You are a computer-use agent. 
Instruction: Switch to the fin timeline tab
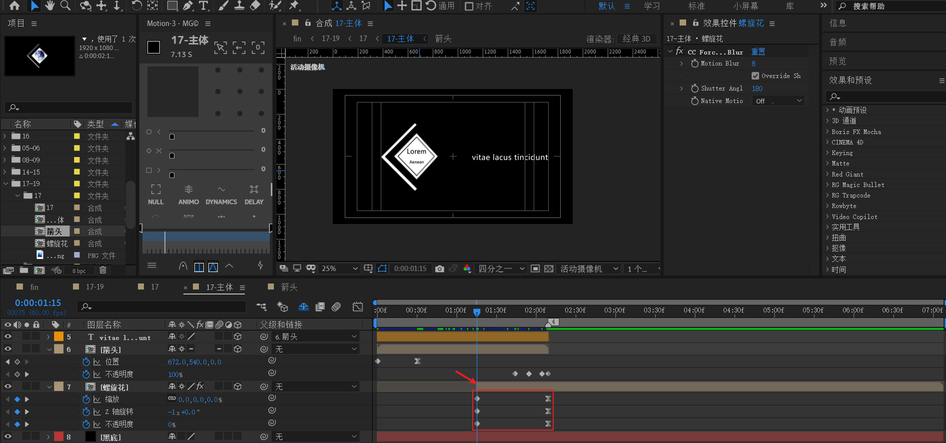coord(34,287)
